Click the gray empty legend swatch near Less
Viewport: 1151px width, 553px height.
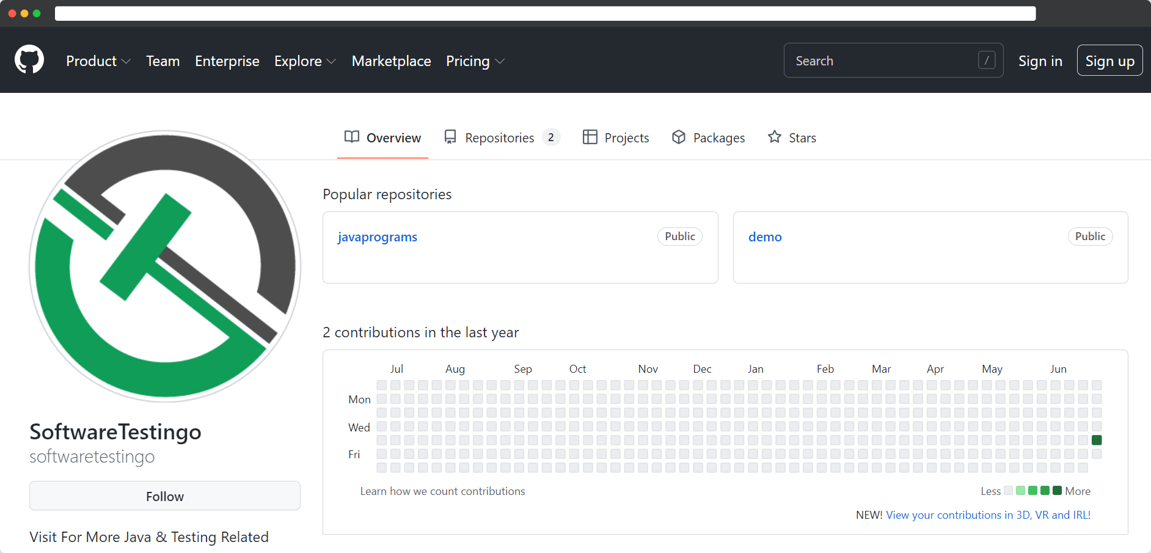pos(1008,491)
